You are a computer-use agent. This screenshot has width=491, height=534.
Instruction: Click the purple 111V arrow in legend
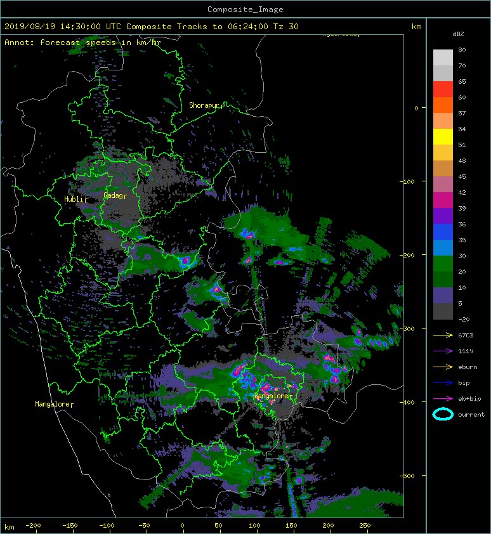pyautogui.click(x=443, y=351)
